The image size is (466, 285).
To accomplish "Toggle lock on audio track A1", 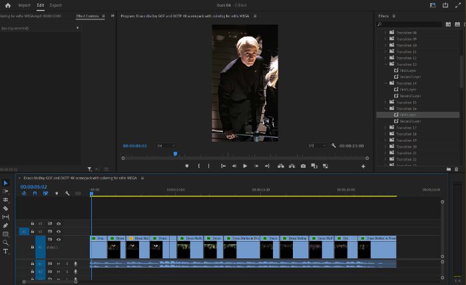I will point(33,264).
